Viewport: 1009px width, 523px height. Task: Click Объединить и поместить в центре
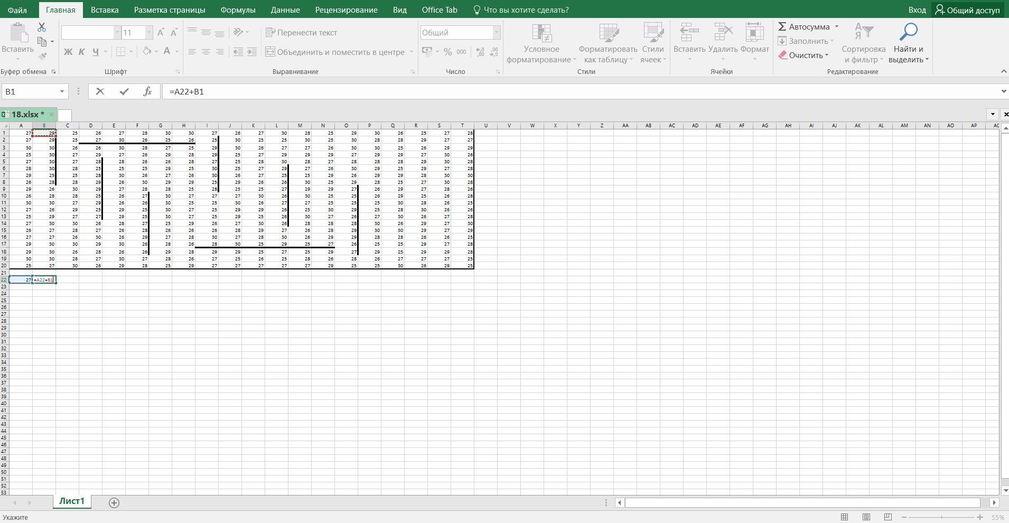pos(335,52)
